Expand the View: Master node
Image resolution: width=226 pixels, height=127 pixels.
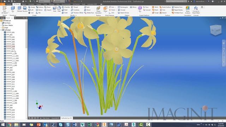[1, 25]
